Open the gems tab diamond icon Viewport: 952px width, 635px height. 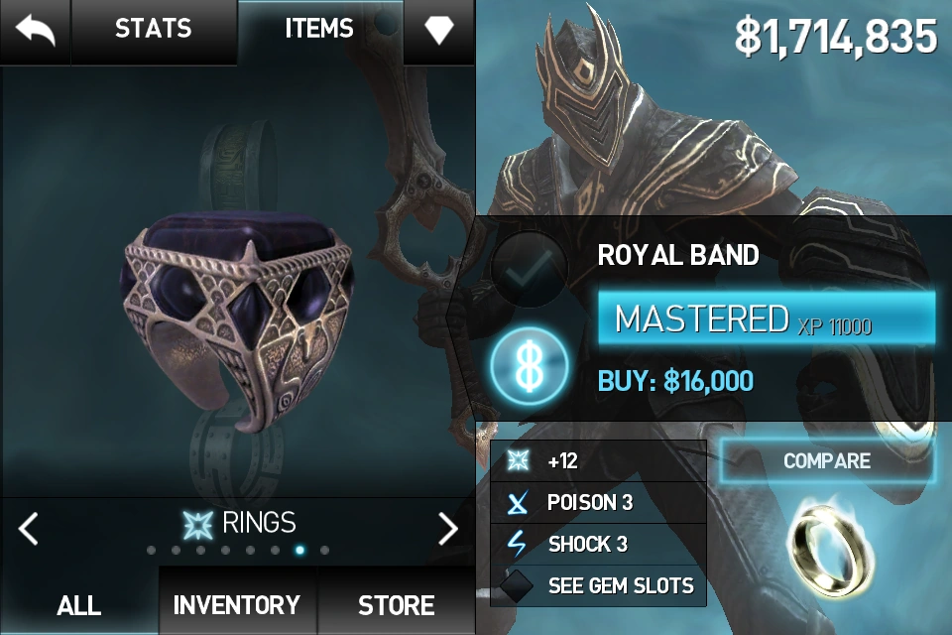(x=439, y=29)
